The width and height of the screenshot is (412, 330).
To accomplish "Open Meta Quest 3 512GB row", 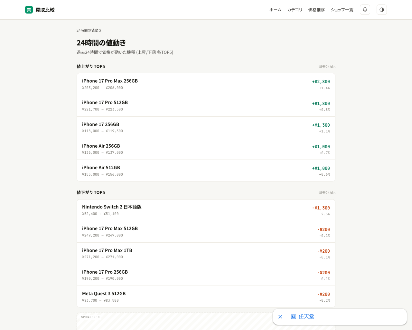I will pos(206,296).
